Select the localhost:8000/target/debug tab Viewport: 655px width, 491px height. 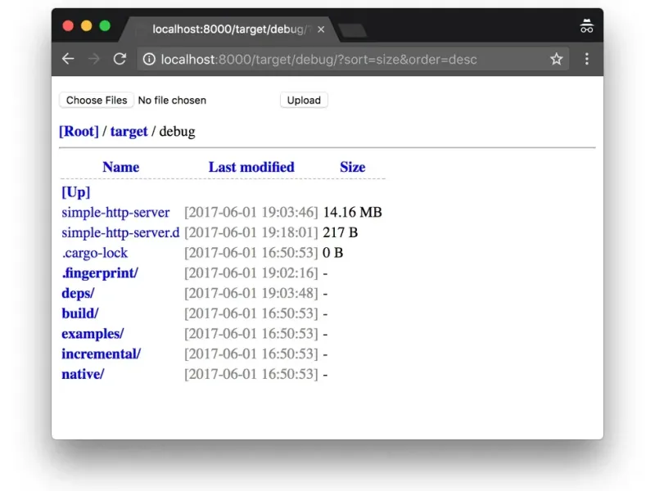point(228,29)
